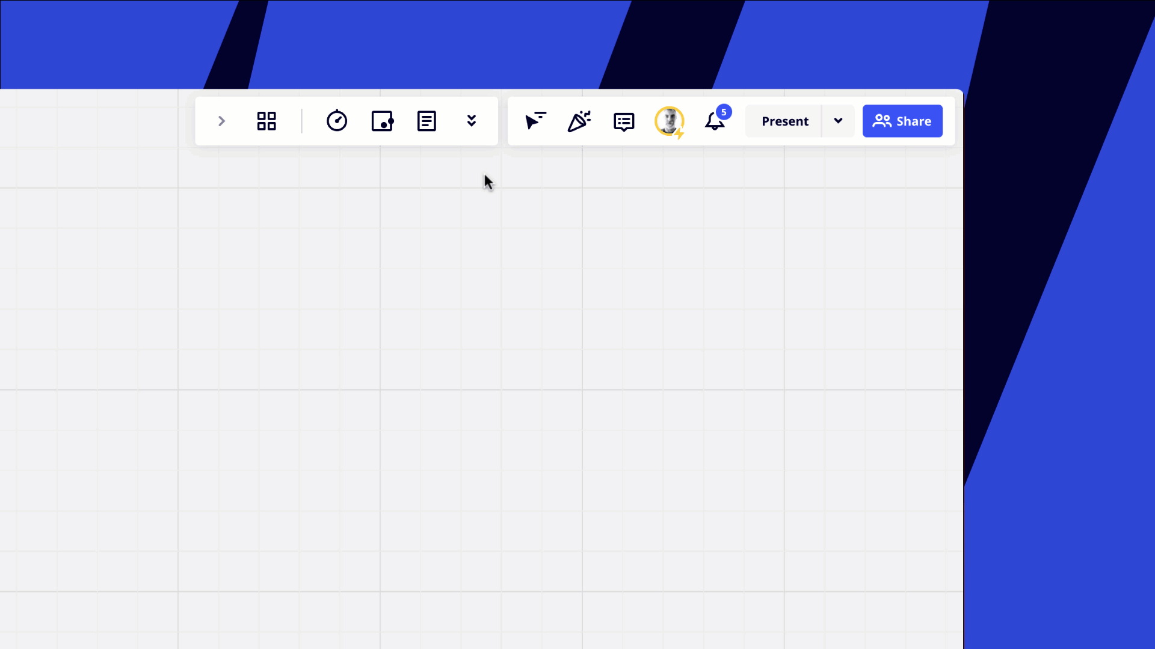Open the voting tool icon
Viewport: 1155px width, 649px height.
pyautogui.click(x=382, y=121)
